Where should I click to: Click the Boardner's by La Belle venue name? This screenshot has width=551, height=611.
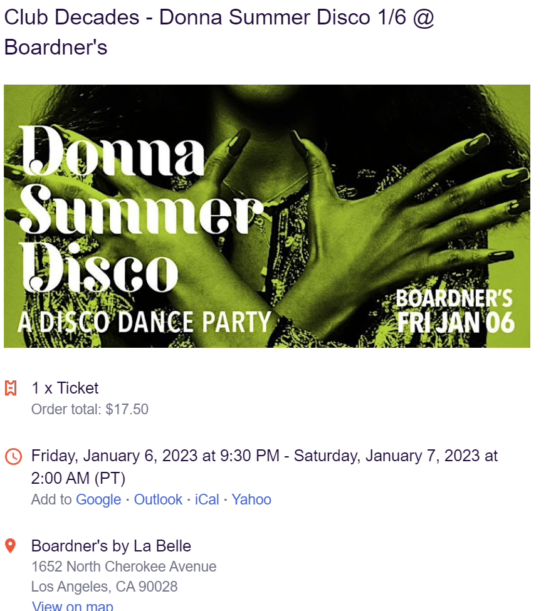click(111, 546)
